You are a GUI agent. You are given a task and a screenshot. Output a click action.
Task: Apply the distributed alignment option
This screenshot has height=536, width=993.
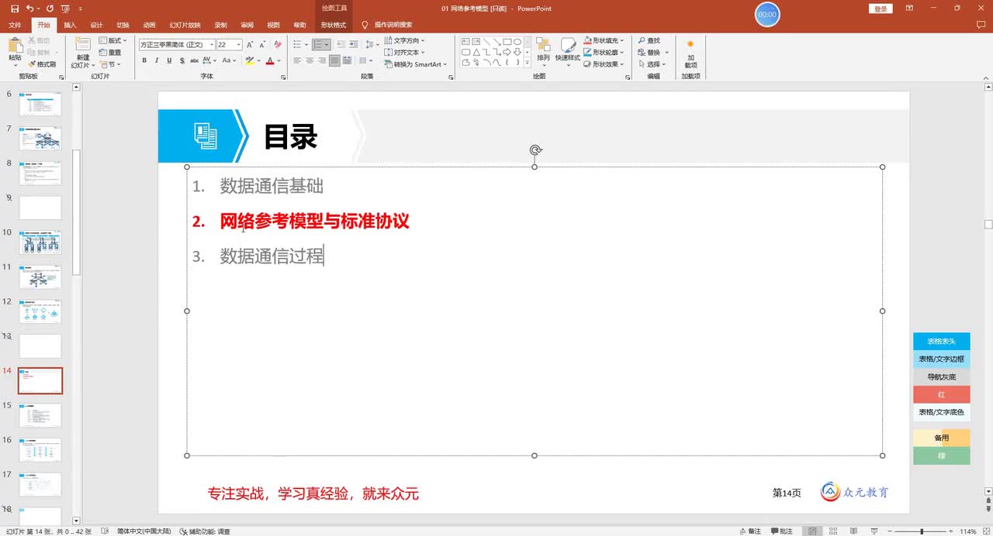(x=345, y=60)
